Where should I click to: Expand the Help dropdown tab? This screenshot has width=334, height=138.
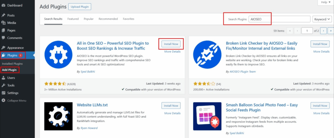326,2
